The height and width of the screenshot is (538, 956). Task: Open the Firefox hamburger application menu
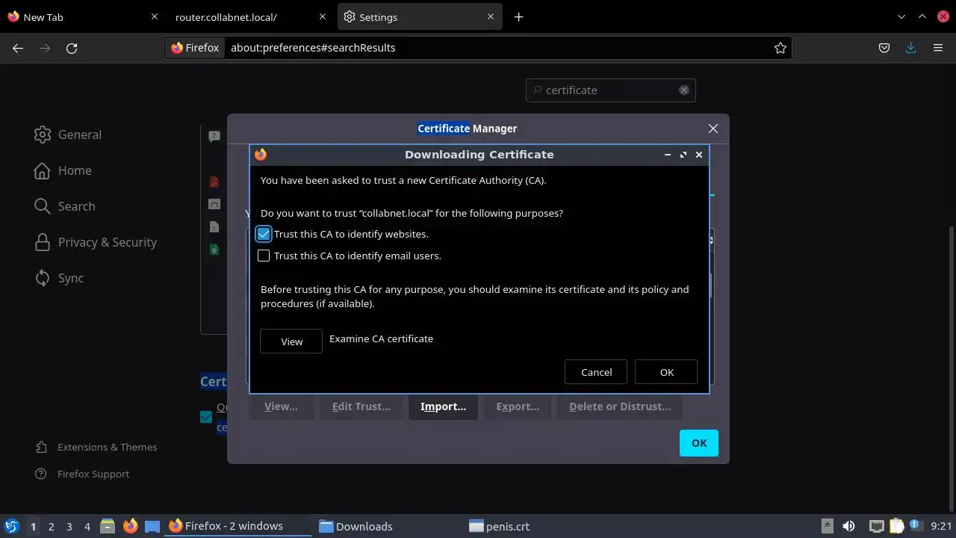tap(938, 48)
